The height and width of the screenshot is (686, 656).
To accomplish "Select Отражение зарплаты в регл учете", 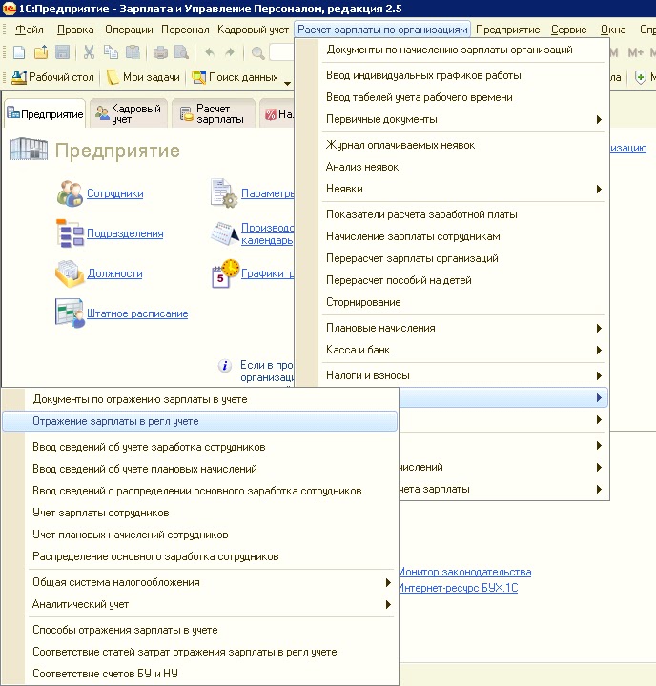I will coord(199,421).
